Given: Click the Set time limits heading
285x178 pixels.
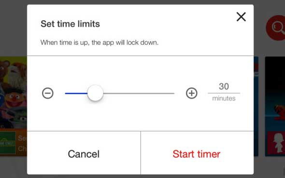Looking at the screenshot, I should click(x=70, y=24).
